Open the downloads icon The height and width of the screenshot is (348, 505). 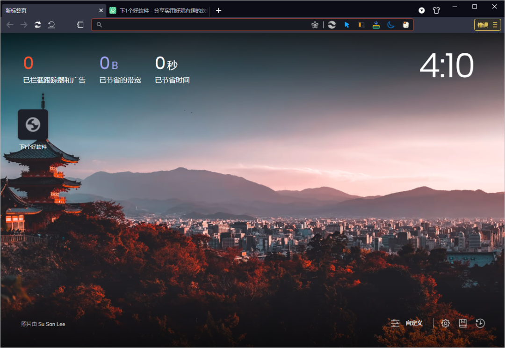pyautogui.click(x=376, y=25)
